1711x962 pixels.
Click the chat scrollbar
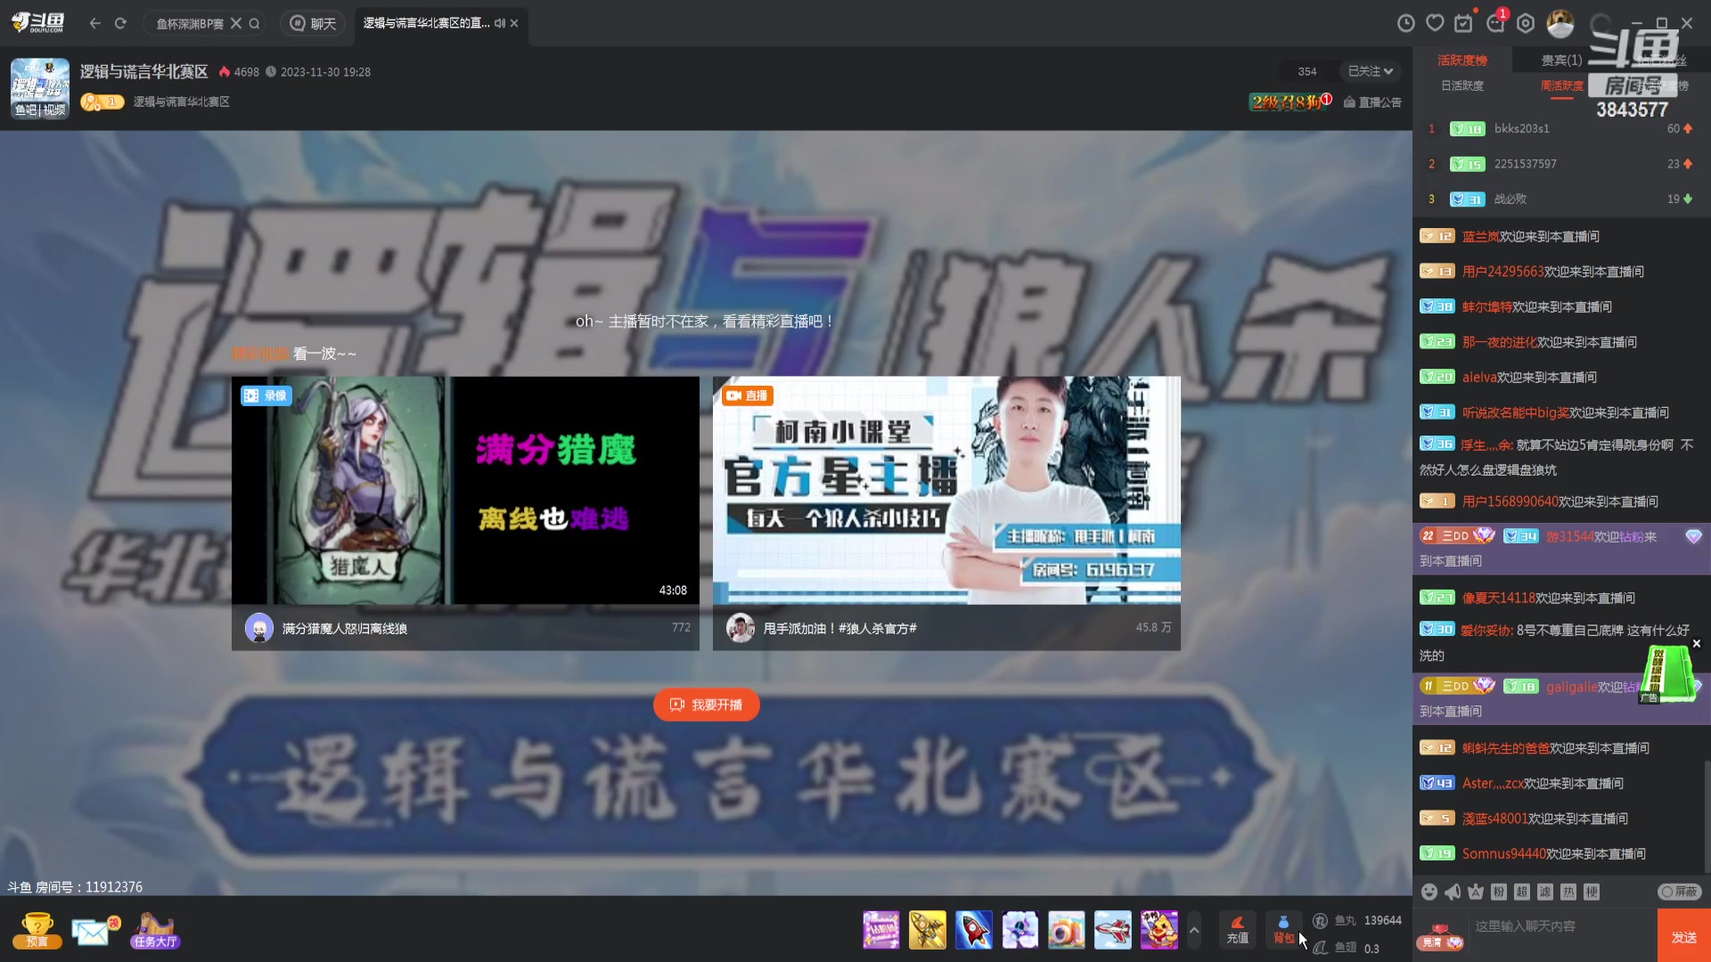point(1707,815)
